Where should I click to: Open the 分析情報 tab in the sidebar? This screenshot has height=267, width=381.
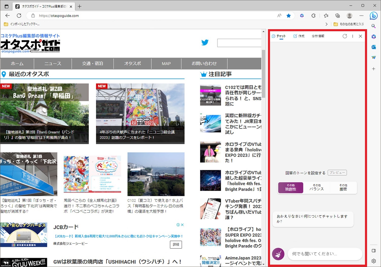318,36
